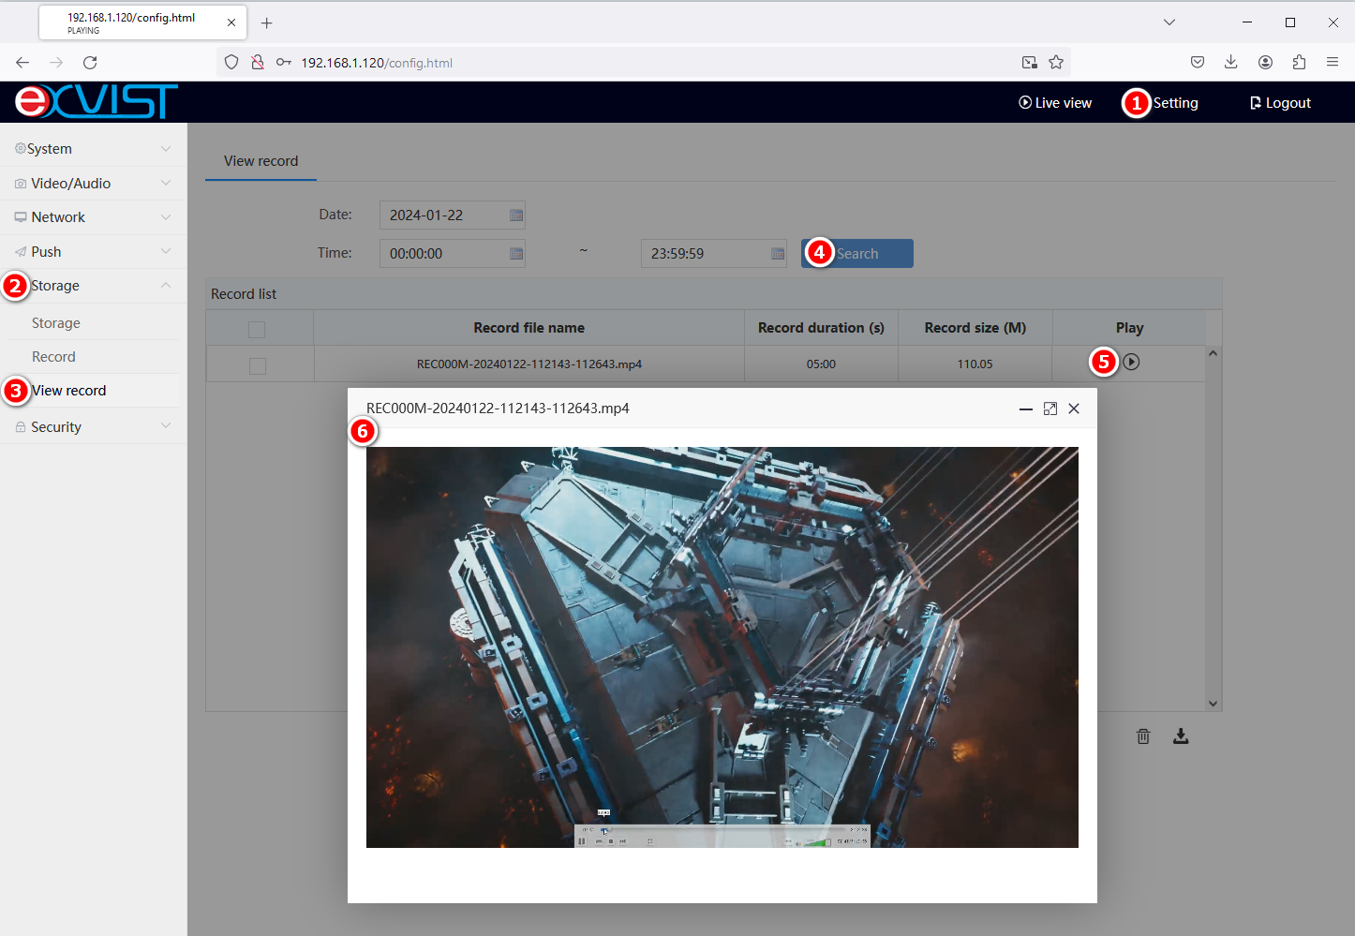Open browser downloads panel
Viewport: 1355px width, 936px height.
[x=1231, y=62]
